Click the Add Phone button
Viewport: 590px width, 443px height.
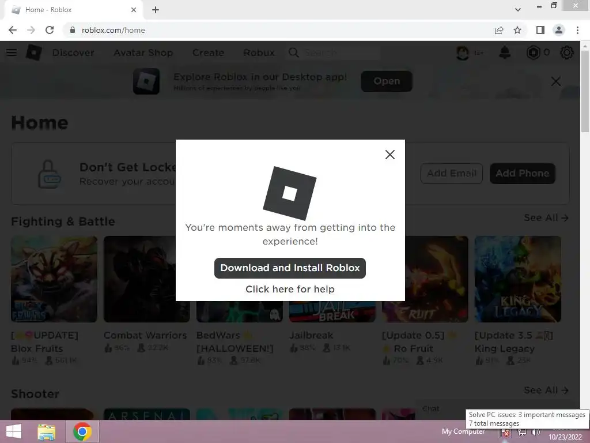(522, 173)
